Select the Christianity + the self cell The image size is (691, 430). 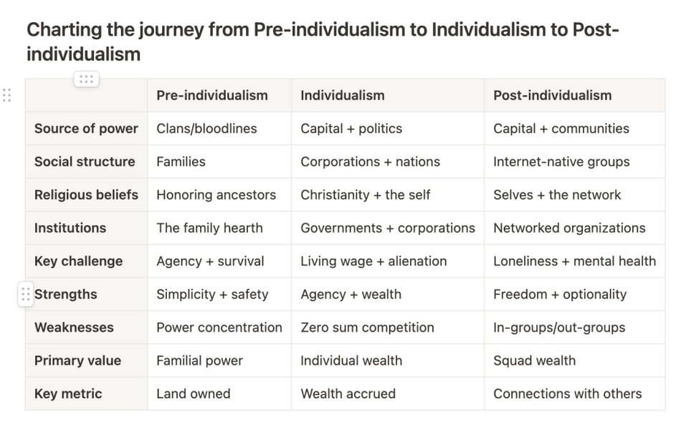click(x=364, y=194)
